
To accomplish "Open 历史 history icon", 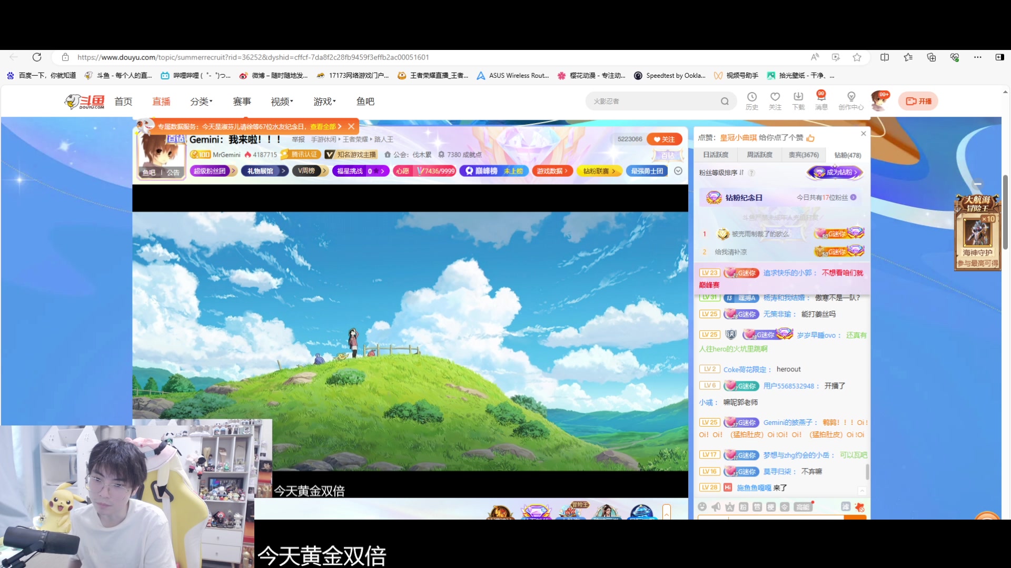I will click(x=752, y=100).
